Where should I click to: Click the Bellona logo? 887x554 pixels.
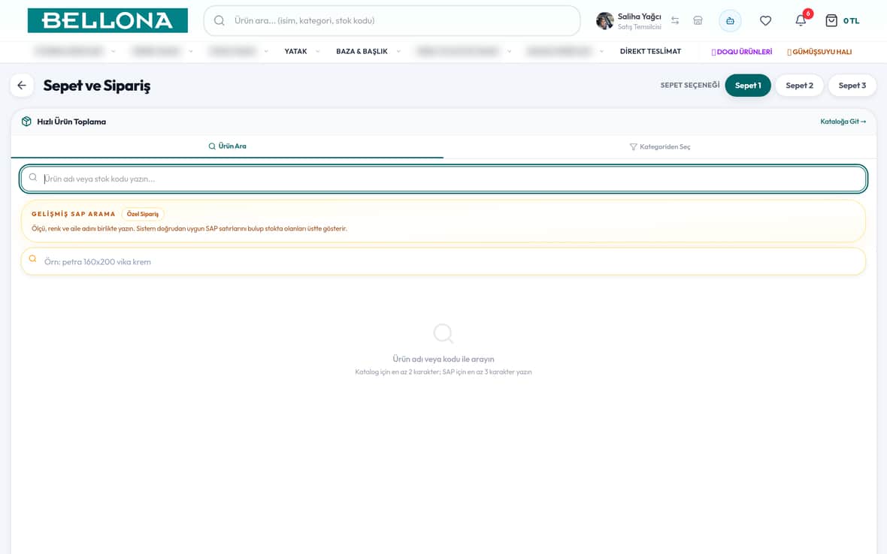107,20
